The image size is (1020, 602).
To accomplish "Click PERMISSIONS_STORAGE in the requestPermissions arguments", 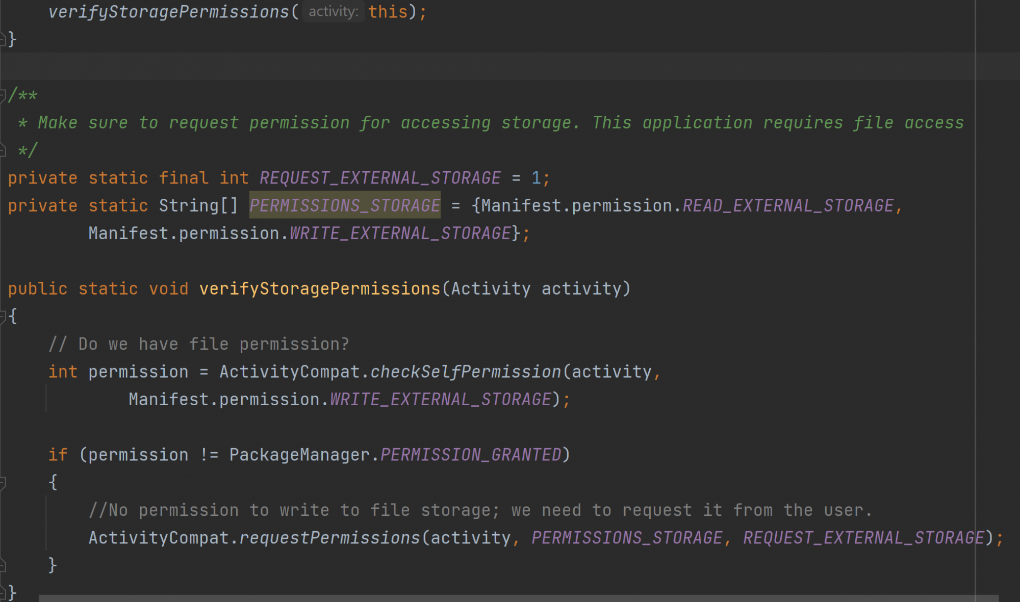I will pos(627,538).
